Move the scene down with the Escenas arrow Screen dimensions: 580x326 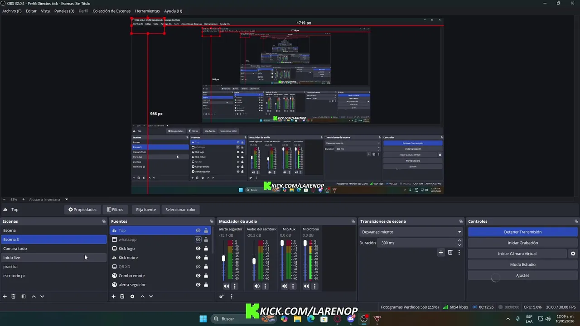coord(42,296)
